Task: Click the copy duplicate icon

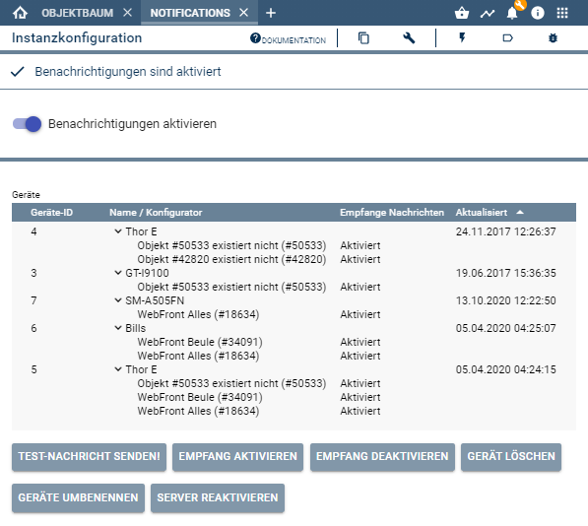Action: point(363,37)
